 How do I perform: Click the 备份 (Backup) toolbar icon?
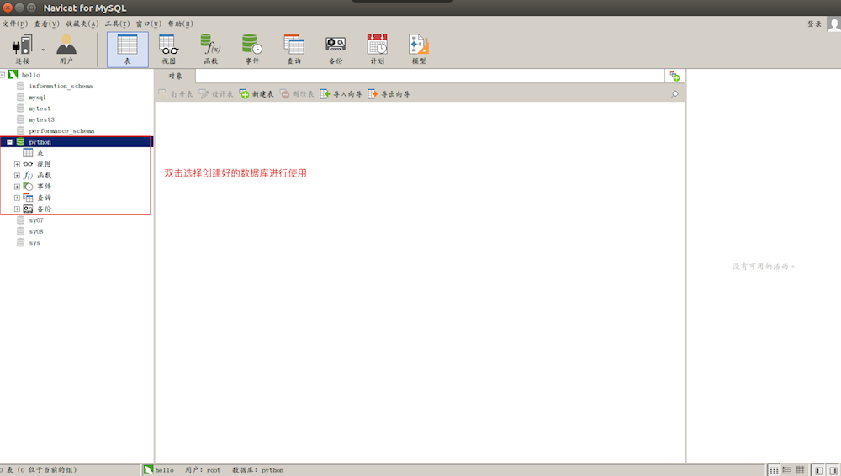(x=336, y=49)
